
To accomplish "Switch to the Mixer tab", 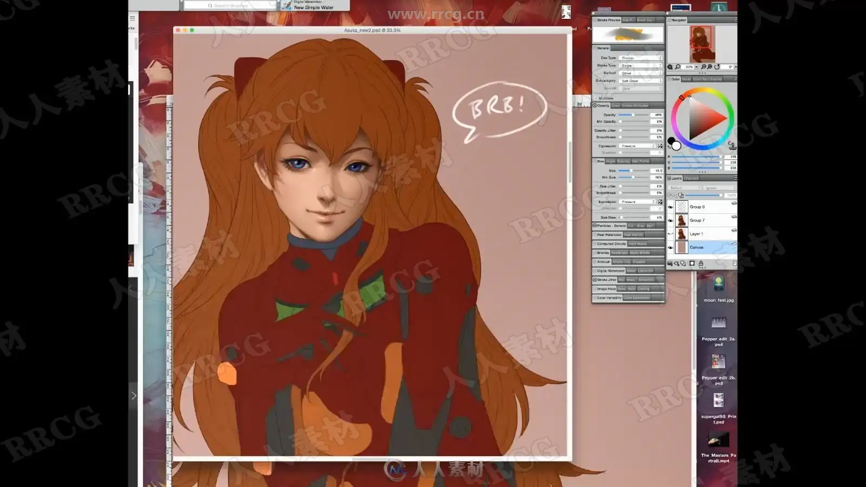I will 686,79.
